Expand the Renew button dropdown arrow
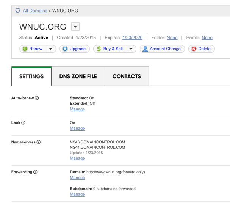 tap(51, 49)
